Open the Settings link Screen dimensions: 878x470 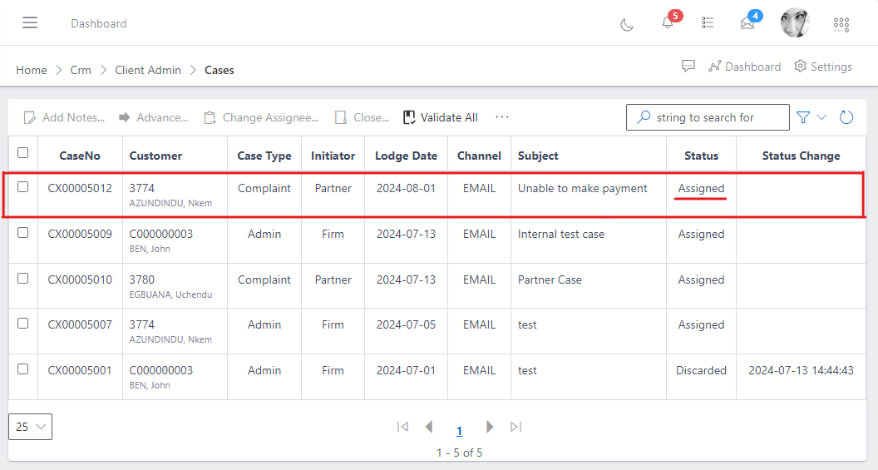[x=823, y=67]
